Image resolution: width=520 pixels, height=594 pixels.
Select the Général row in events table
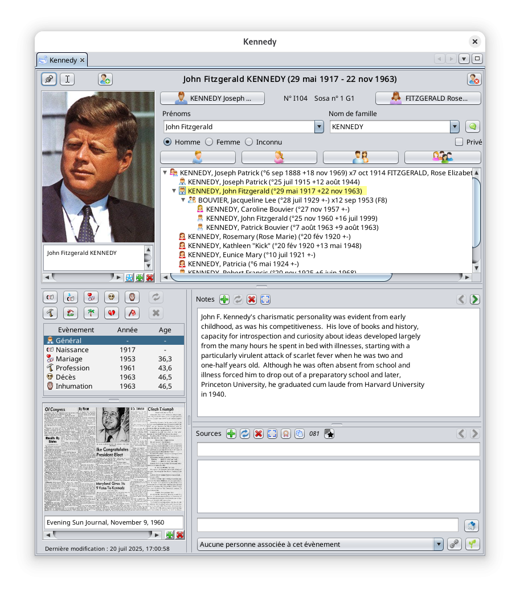(114, 341)
